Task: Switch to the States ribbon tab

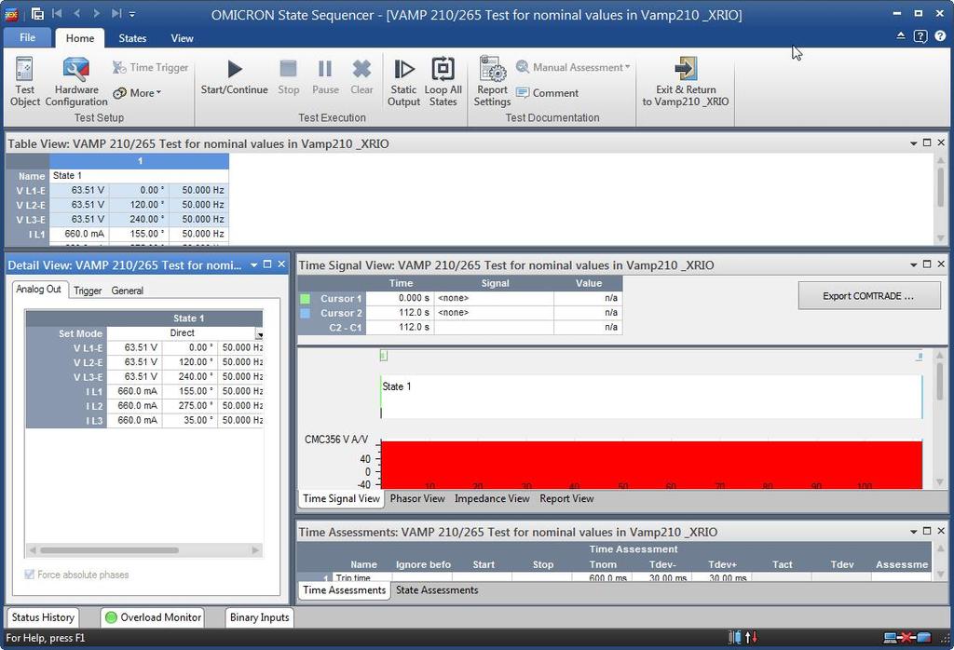Action: pos(132,38)
